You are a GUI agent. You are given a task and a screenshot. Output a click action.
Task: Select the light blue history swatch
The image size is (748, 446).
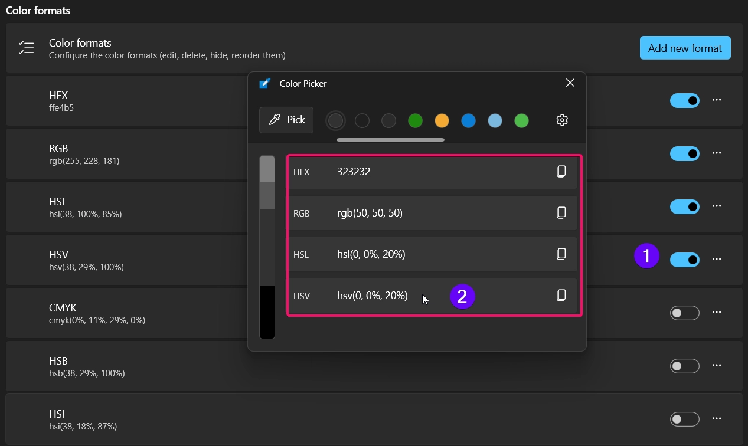click(x=495, y=121)
